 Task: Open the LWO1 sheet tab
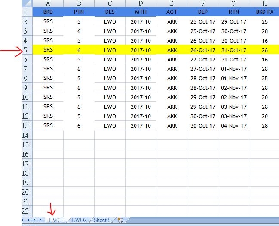coord(56,220)
